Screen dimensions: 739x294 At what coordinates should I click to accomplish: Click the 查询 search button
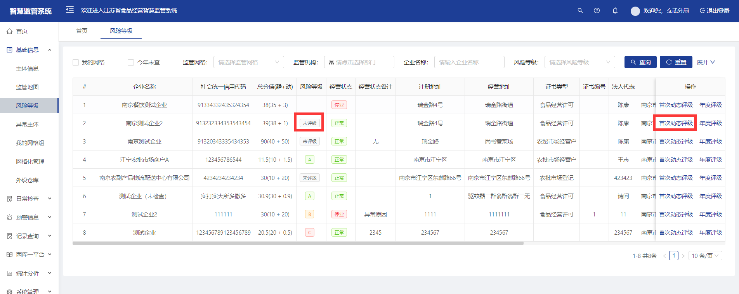(x=640, y=62)
